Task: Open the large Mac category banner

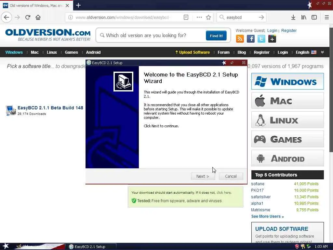Action: [x=287, y=101]
